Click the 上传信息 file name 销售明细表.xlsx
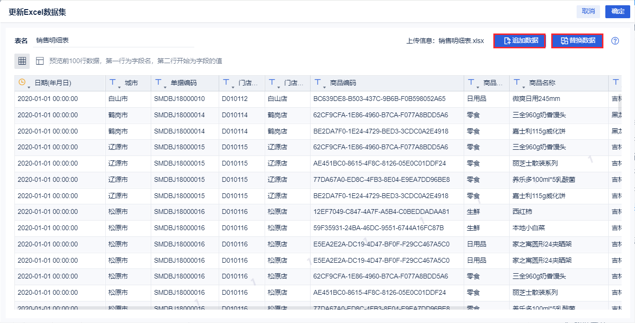The image size is (635, 323). [461, 41]
